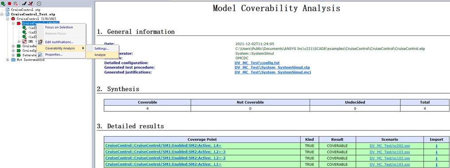Select the Not Instrumented tree item

coord(31,60)
